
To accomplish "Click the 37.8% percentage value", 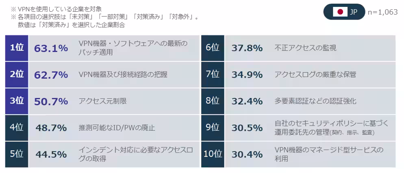I will coord(247,48).
